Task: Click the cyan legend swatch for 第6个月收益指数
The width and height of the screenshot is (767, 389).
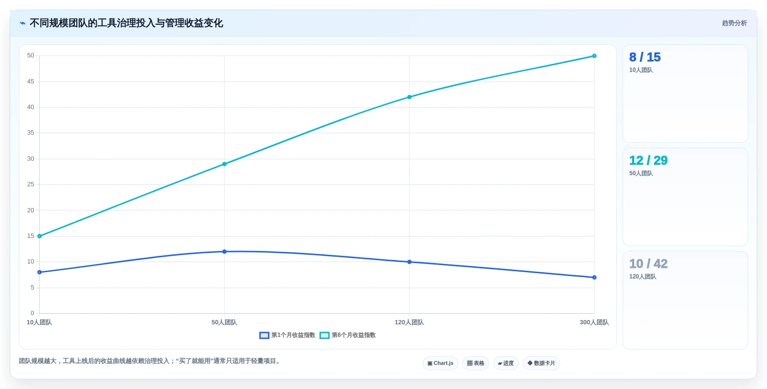Action: [x=325, y=335]
